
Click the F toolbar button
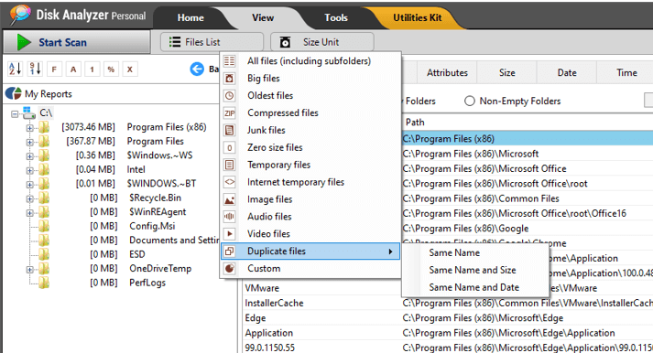[x=54, y=70]
